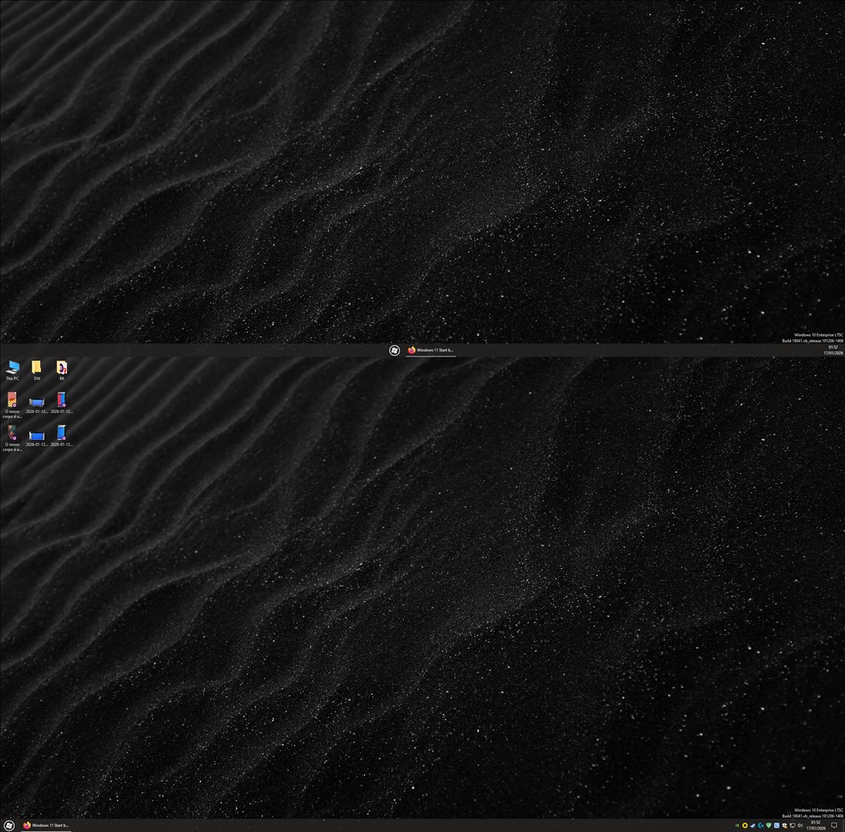
Task: Select the BK folder on the desktop
Action: pyautogui.click(x=62, y=368)
